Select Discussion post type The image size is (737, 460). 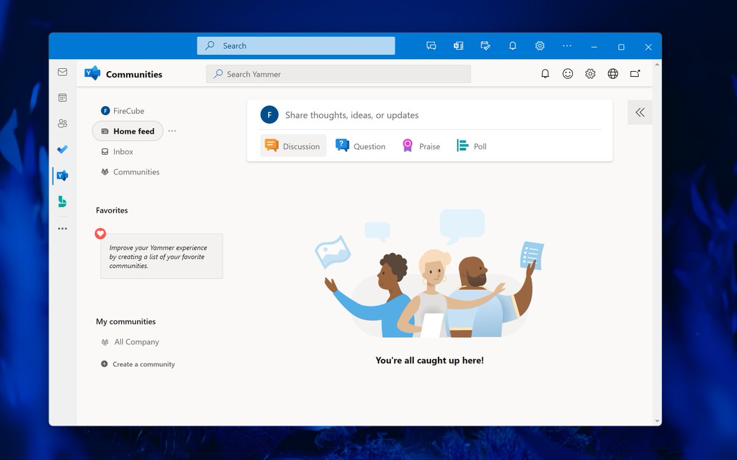click(x=293, y=146)
